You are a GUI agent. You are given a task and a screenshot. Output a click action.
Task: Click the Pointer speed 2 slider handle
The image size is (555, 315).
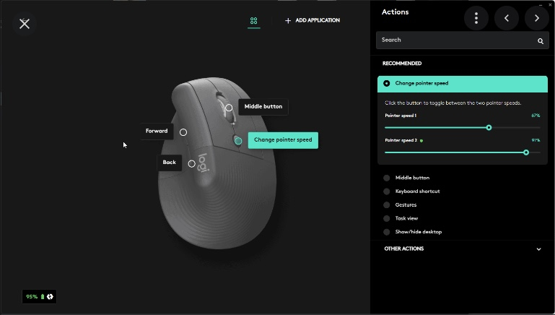click(526, 152)
